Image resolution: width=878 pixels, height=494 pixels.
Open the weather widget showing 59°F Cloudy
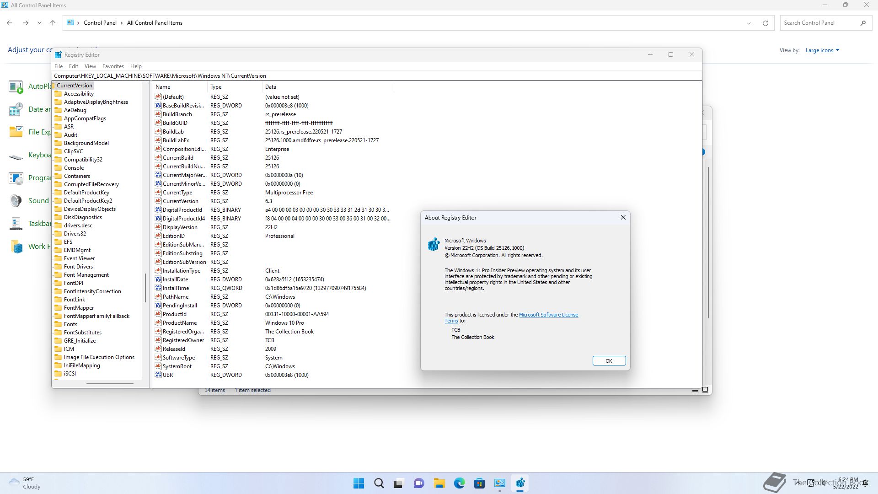coord(25,483)
